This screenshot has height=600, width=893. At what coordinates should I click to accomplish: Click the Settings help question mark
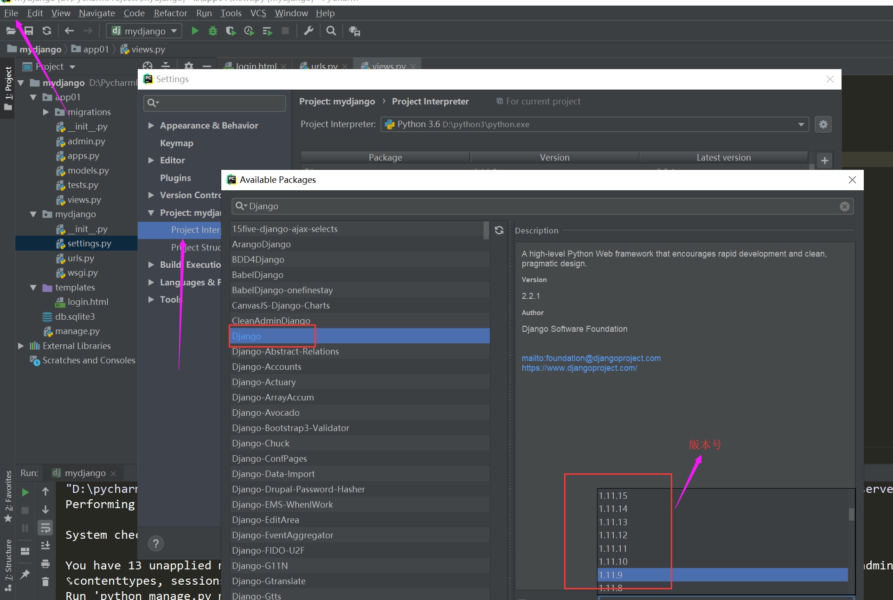156,543
